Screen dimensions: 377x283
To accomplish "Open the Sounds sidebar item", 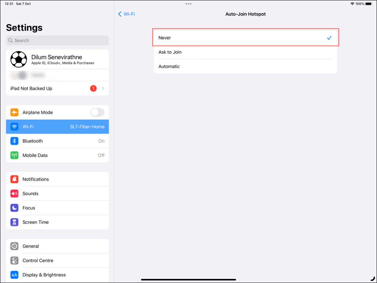I will pos(57,194).
